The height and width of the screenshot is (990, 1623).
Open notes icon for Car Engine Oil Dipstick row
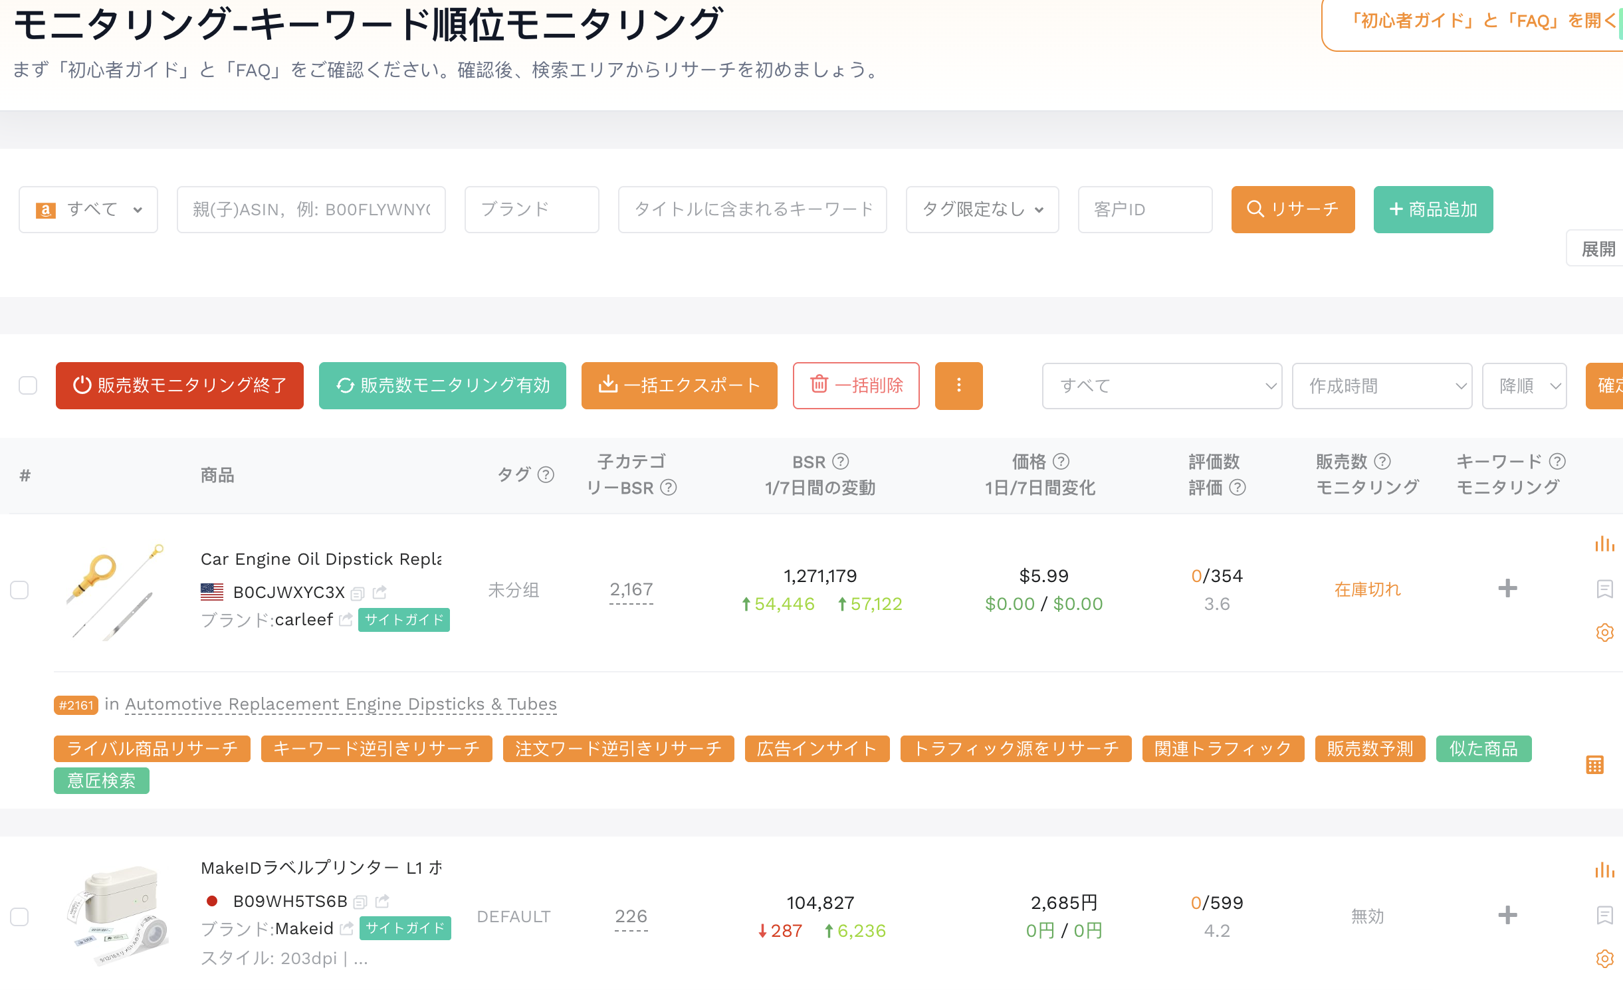[x=1604, y=589]
